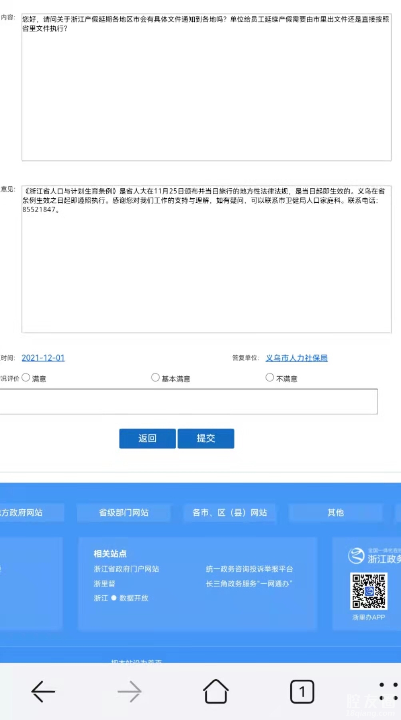Open the browser tabs counter icon

click(302, 691)
